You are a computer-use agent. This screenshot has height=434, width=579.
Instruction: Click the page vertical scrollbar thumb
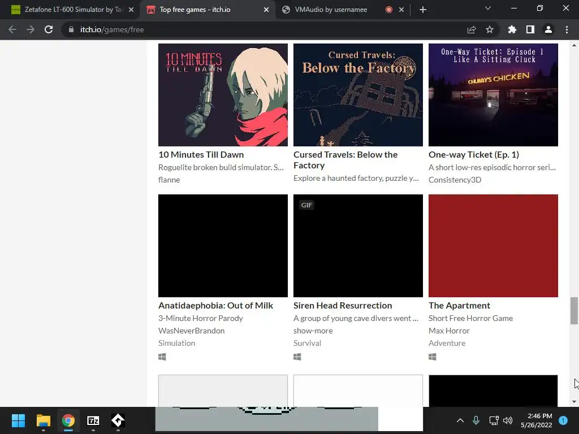point(574,311)
